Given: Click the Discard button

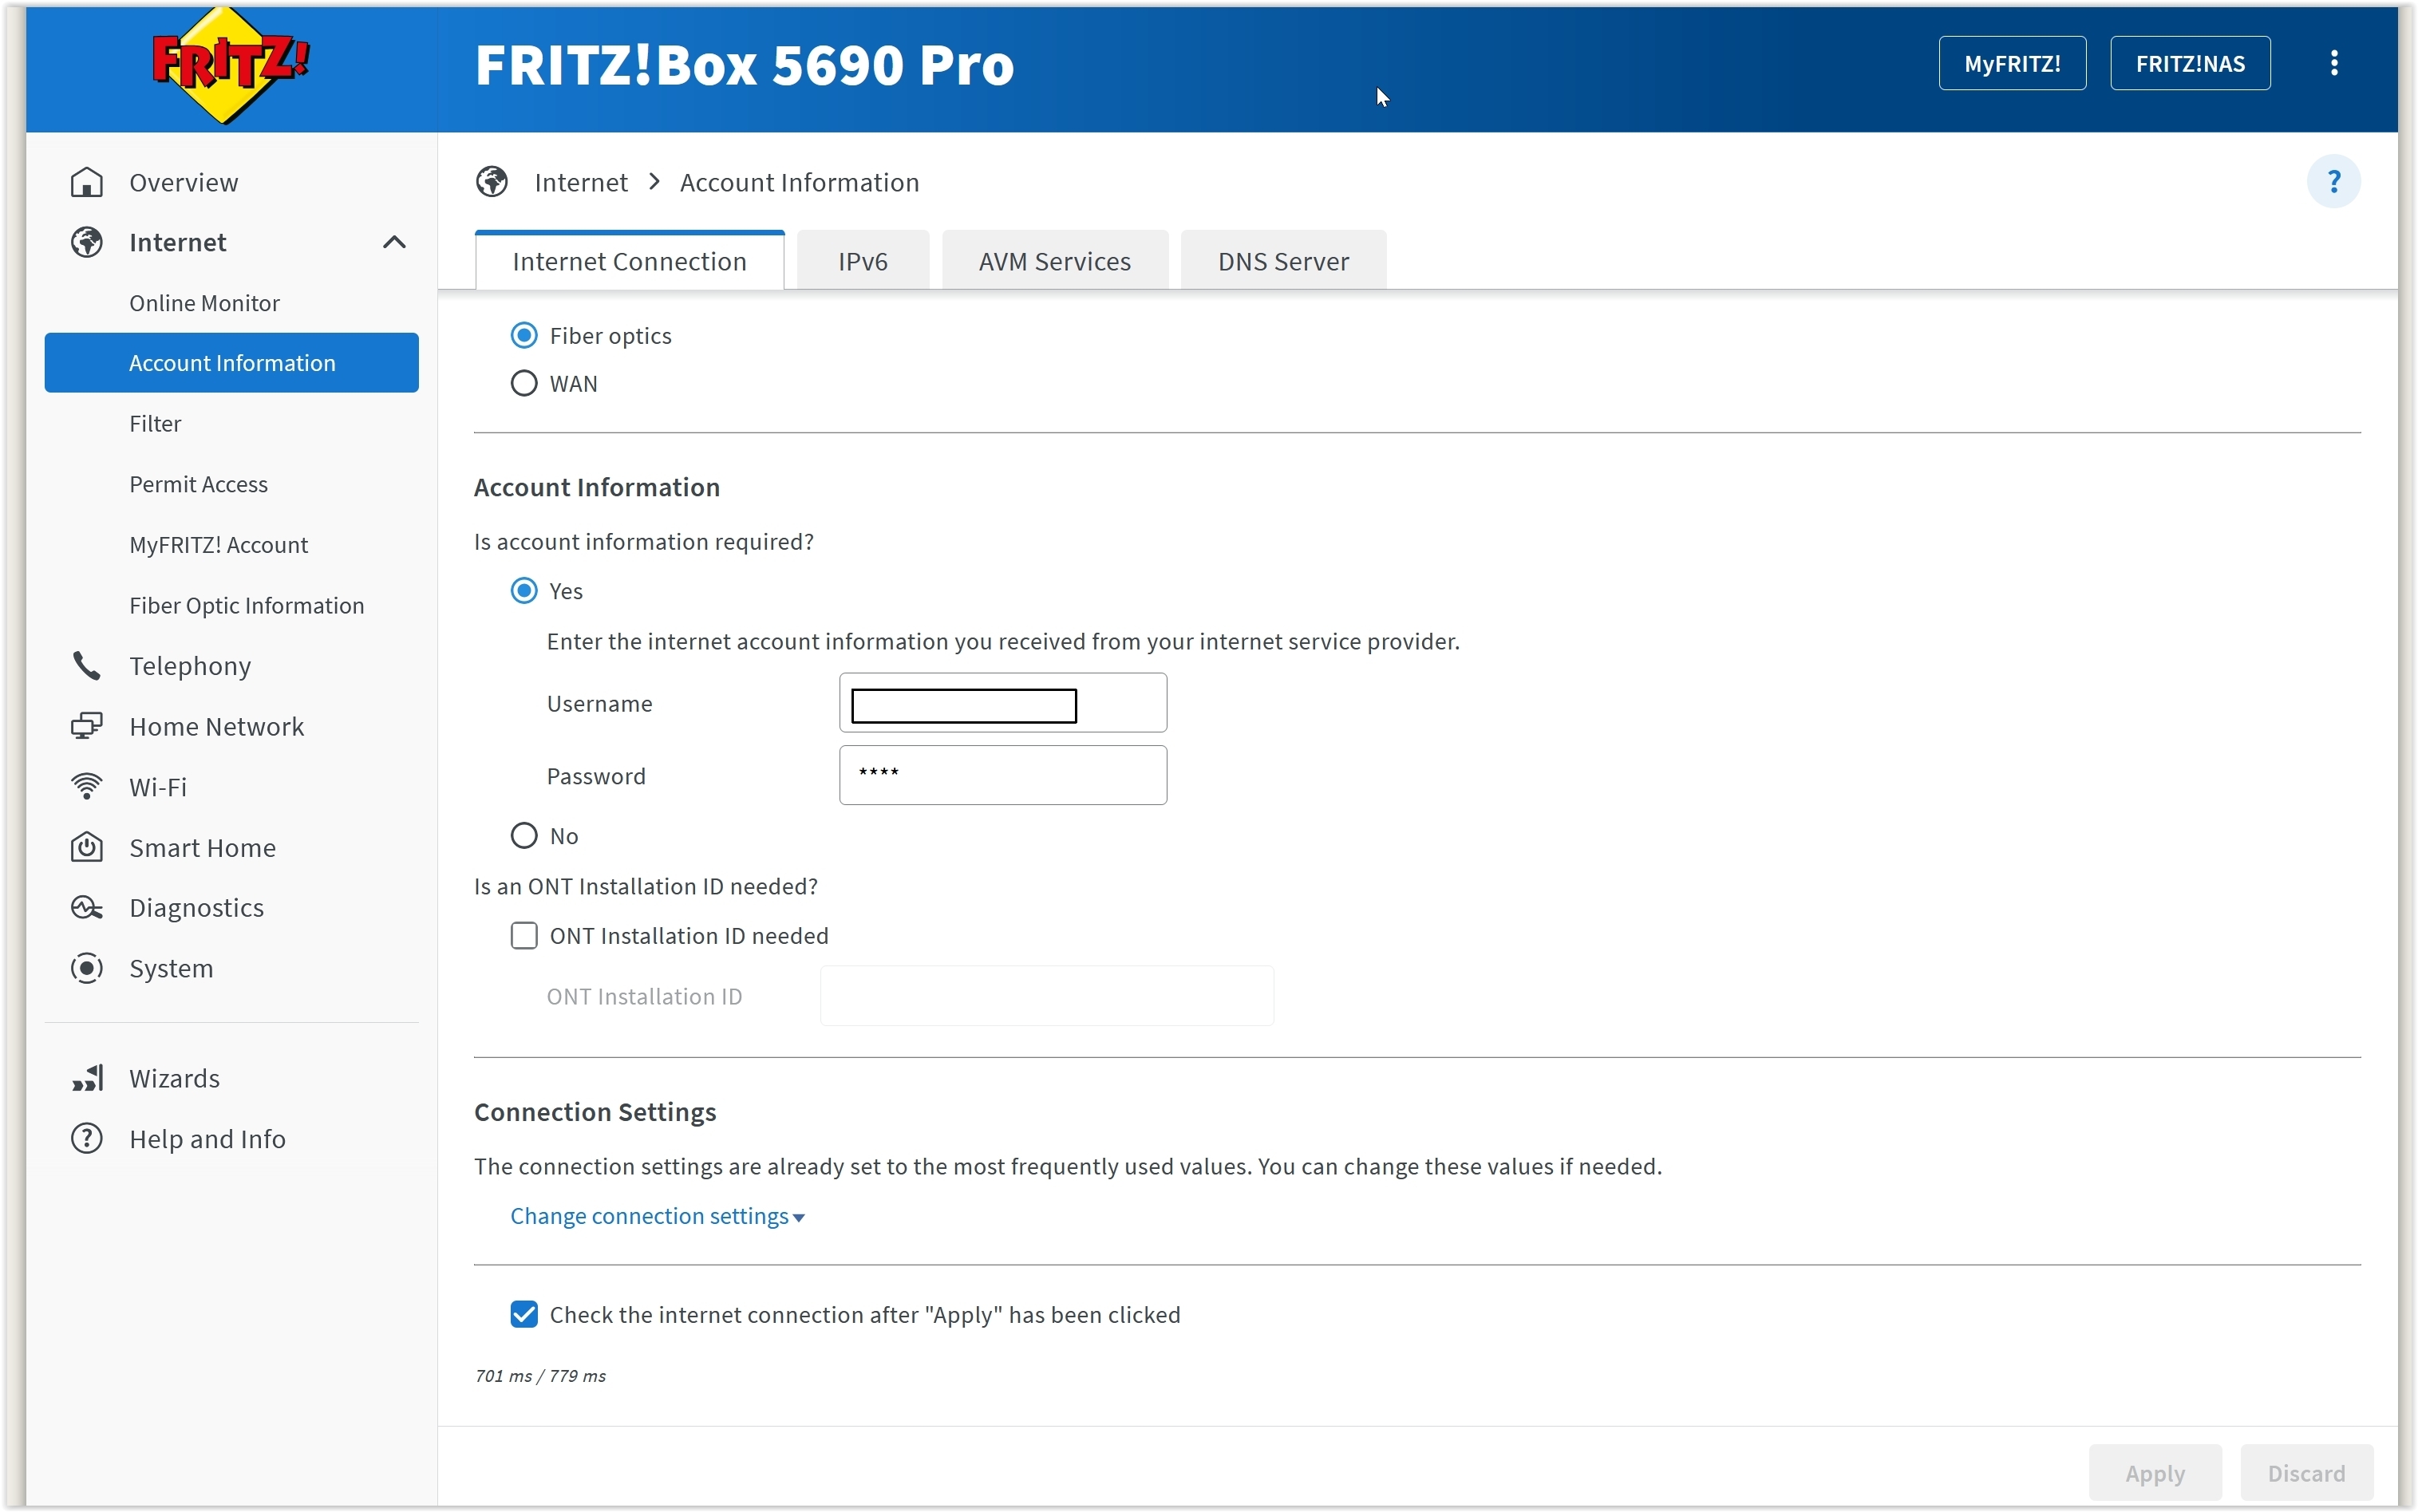Looking at the screenshot, I should [x=2306, y=1473].
